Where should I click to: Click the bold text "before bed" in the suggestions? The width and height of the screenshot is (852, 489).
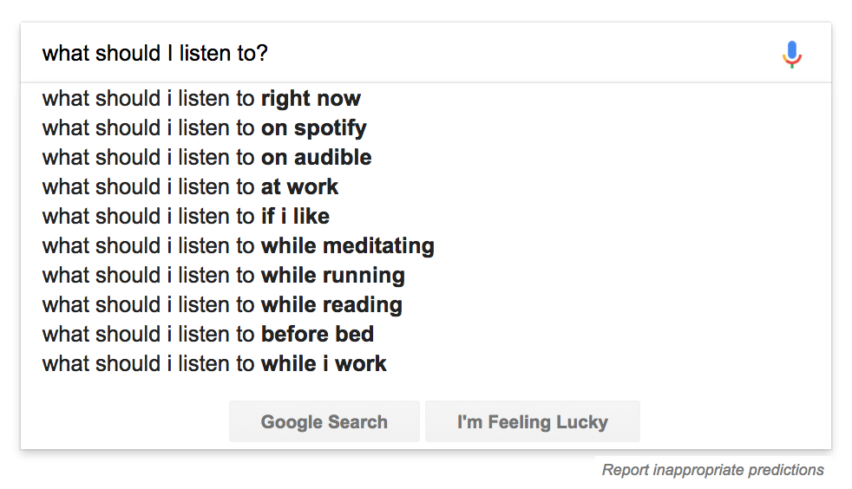(318, 335)
